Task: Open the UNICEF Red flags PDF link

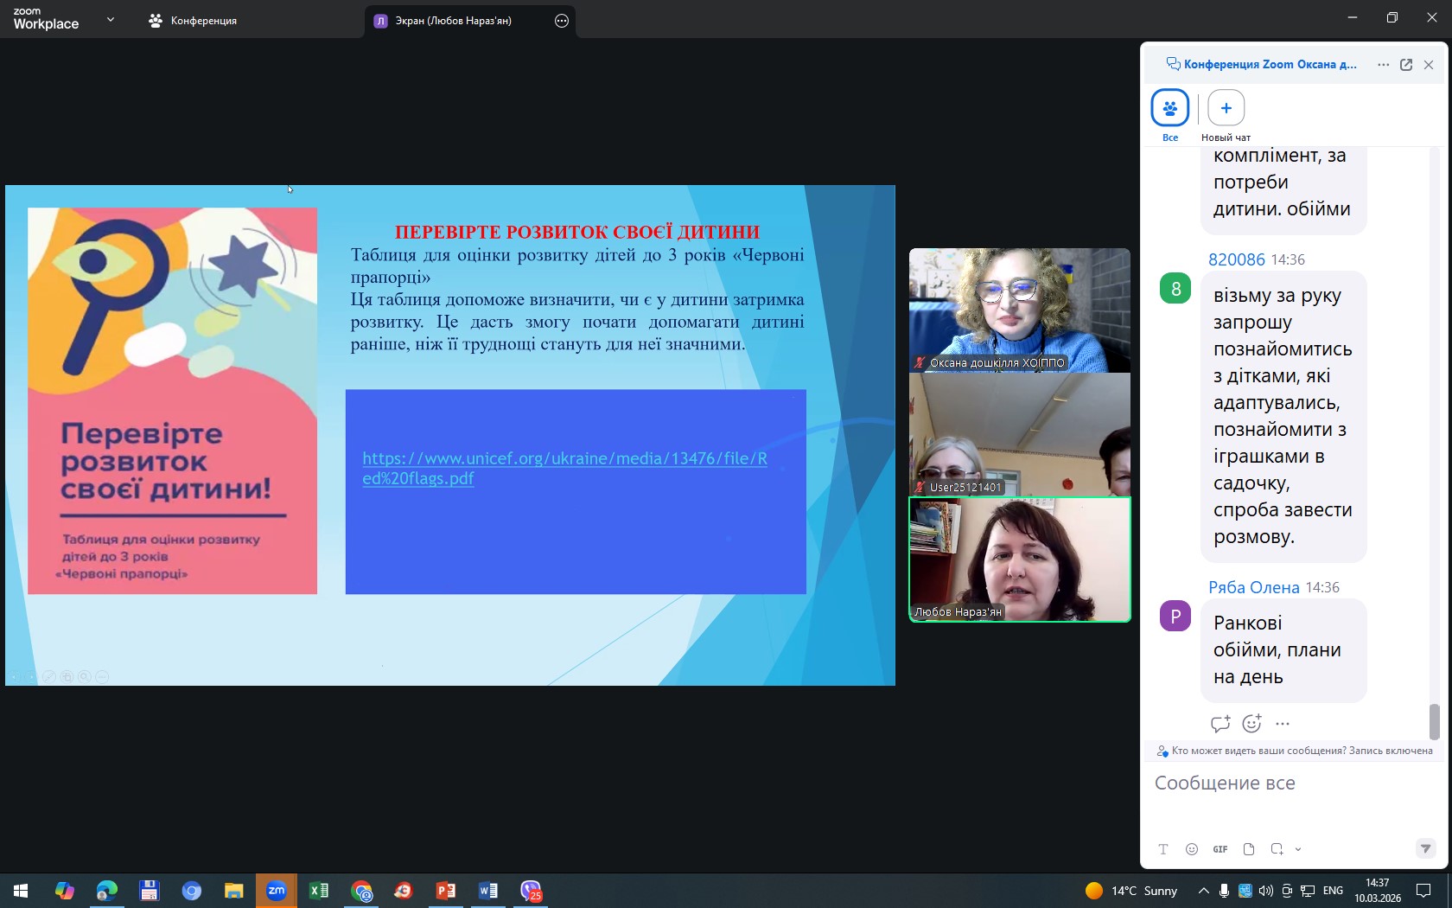Action: pos(564,468)
